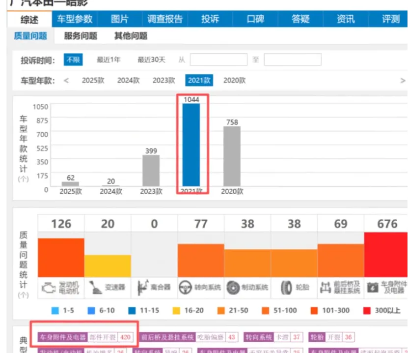The width and height of the screenshot is (408, 353).
Task: Click the 1-5 legend color swatch
Action: 55,311
